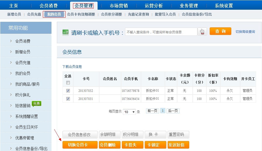Uncheck the checkbox for card 201307032
This screenshot has height=151, width=262.
(x=68, y=91)
